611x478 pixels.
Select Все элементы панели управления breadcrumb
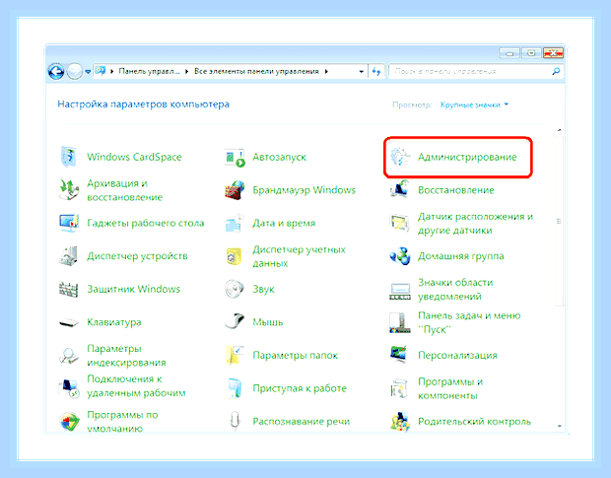pyautogui.click(x=256, y=71)
